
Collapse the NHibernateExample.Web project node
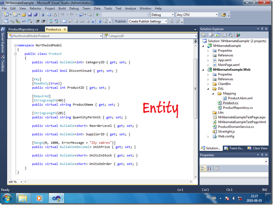(203, 70)
